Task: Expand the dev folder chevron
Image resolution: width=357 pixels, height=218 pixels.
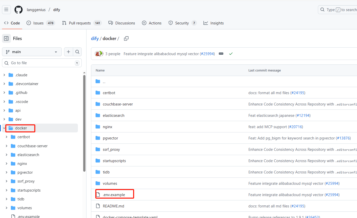Action: 4,119
